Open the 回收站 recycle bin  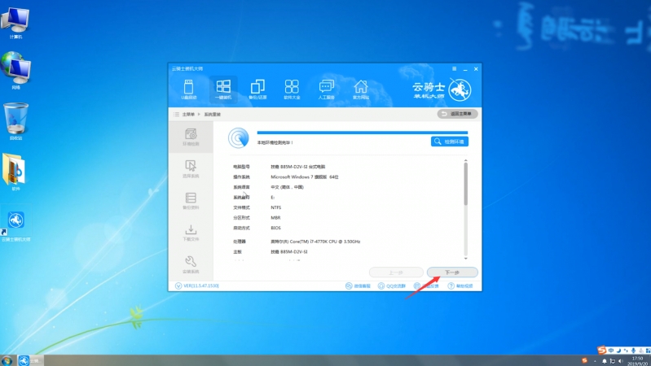coord(15,121)
